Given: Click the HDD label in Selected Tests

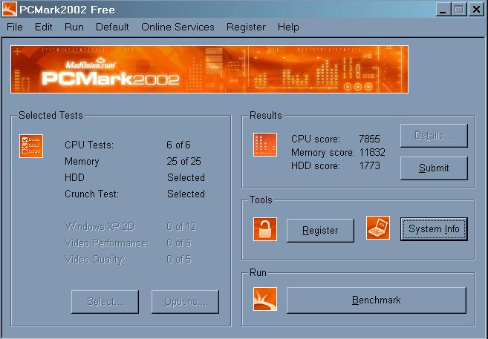Looking at the screenshot, I should tap(74, 177).
